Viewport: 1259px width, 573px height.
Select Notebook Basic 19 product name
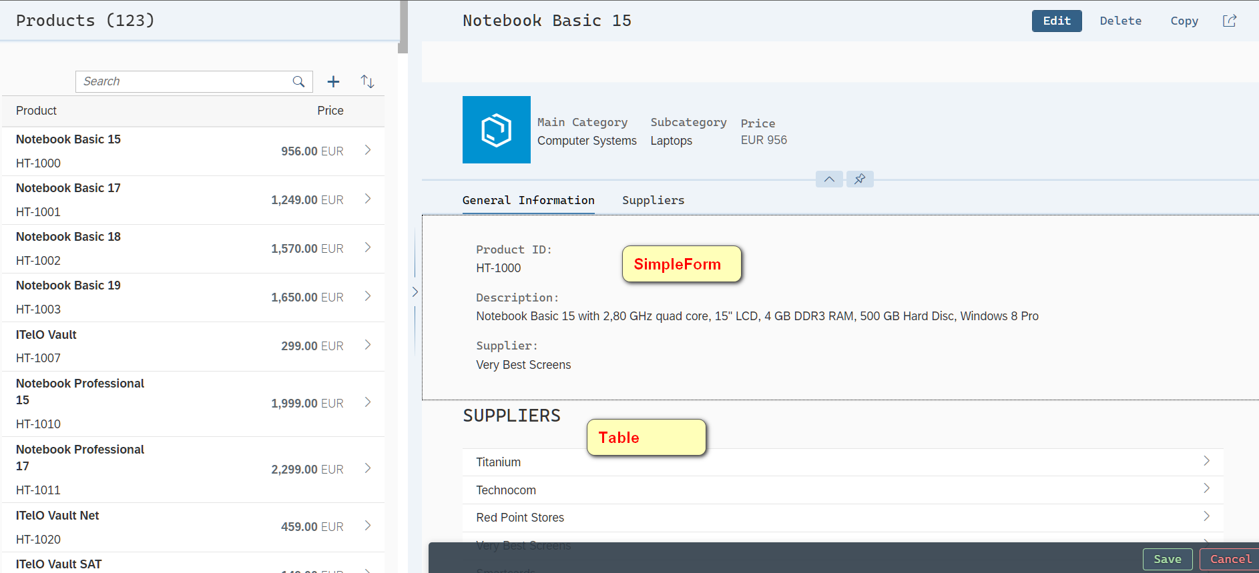point(68,285)
